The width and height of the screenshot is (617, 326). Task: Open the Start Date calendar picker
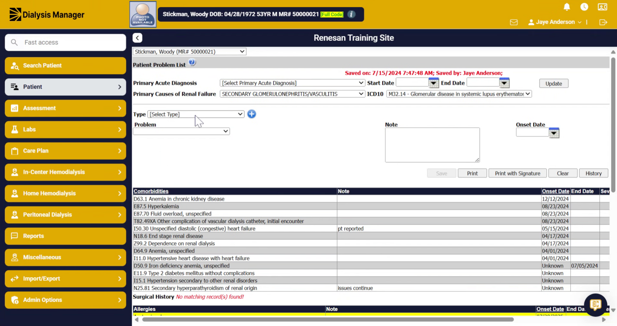(433, 83)
